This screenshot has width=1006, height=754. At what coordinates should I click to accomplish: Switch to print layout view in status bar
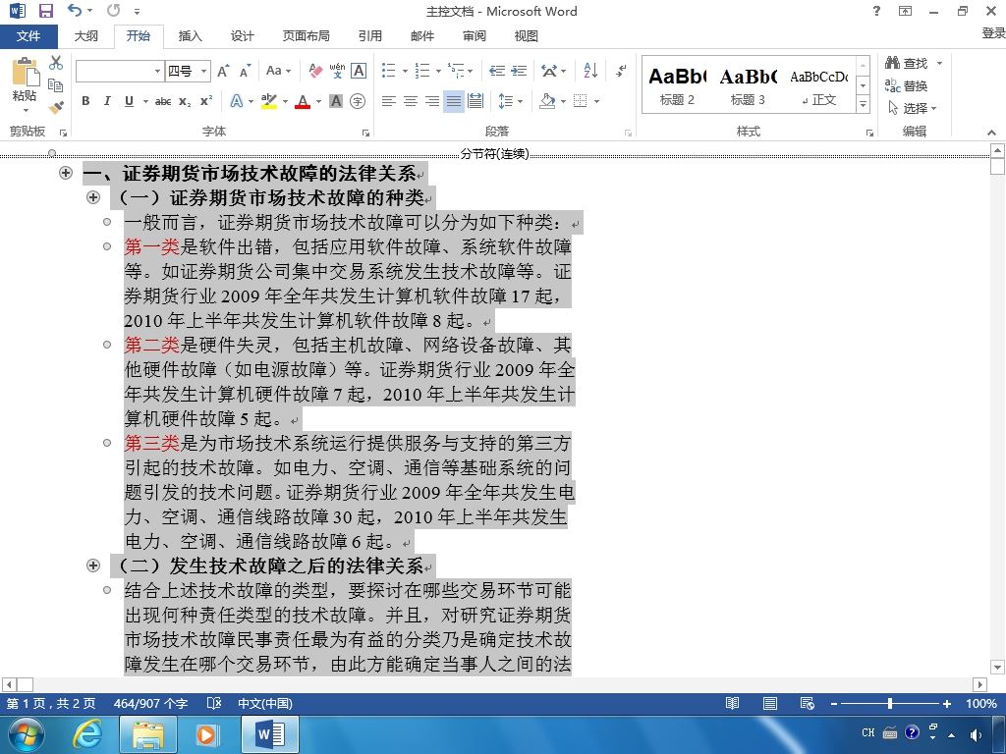(770, 703)
